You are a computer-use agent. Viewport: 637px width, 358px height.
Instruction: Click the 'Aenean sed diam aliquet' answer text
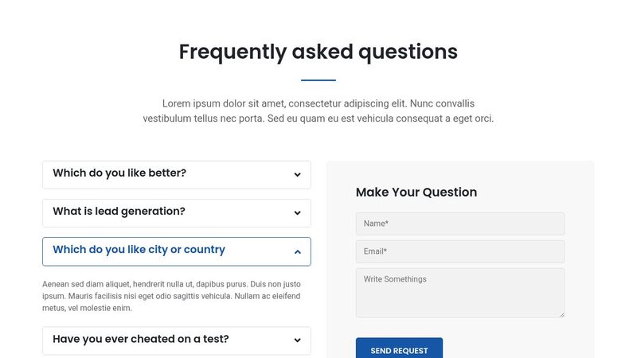point(171,284)
